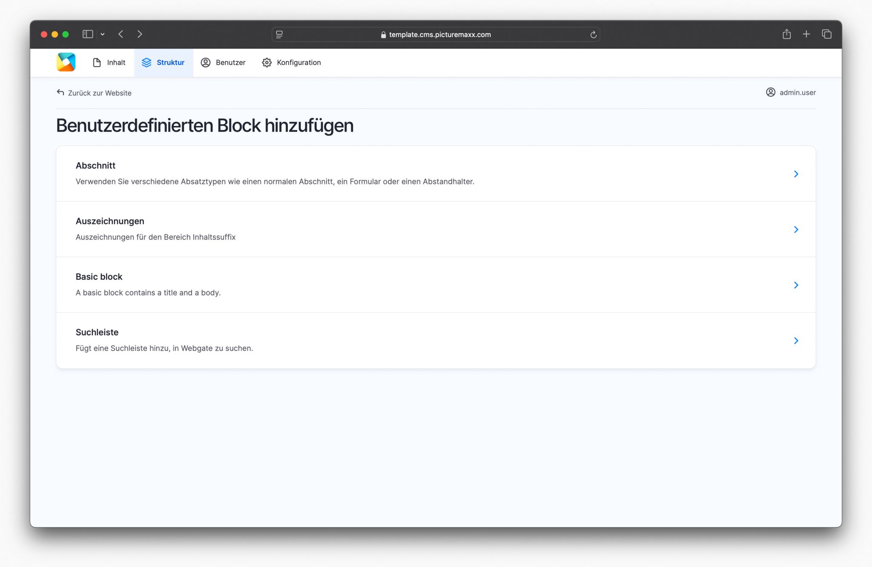872x567 pixels.
Task: Expand the Abschnitt row chevron
Action: click(x=796, y=174)
